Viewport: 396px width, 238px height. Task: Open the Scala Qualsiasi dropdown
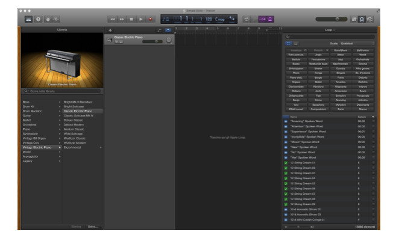click(x=357, y=43)
